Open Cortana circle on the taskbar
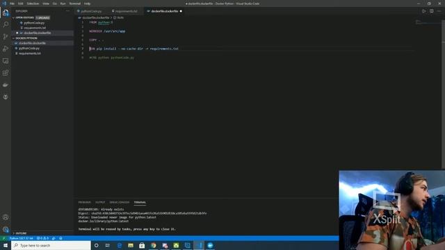This screenshot has width=445, height=250. [x=96, y=245]
